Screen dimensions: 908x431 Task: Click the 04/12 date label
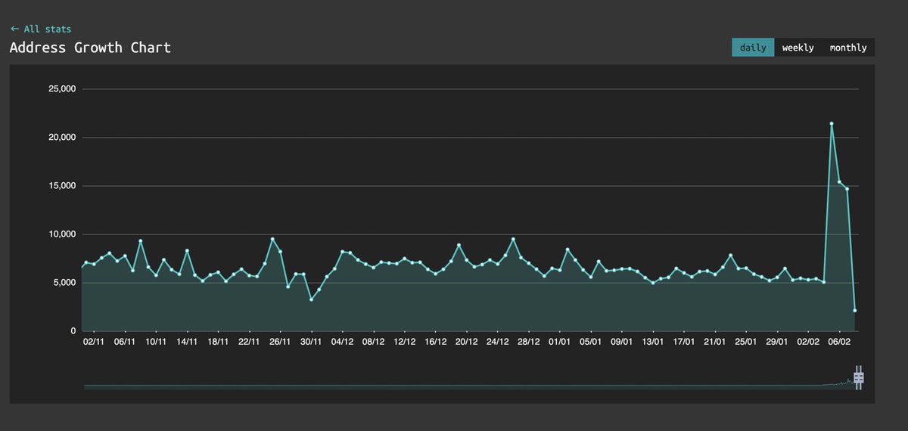[x=342, y=342]
